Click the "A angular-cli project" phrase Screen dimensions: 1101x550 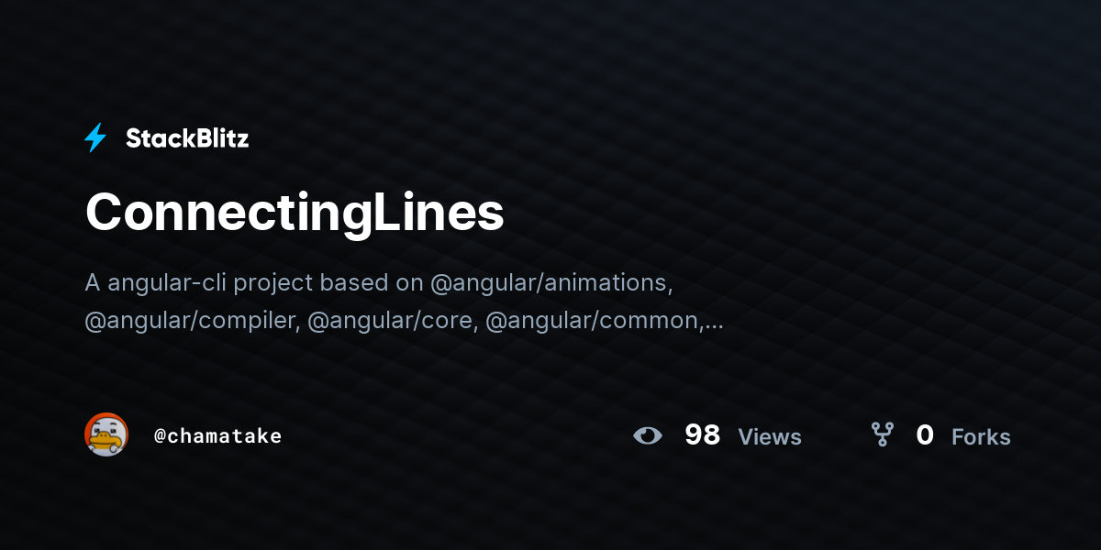coord(200,283)
